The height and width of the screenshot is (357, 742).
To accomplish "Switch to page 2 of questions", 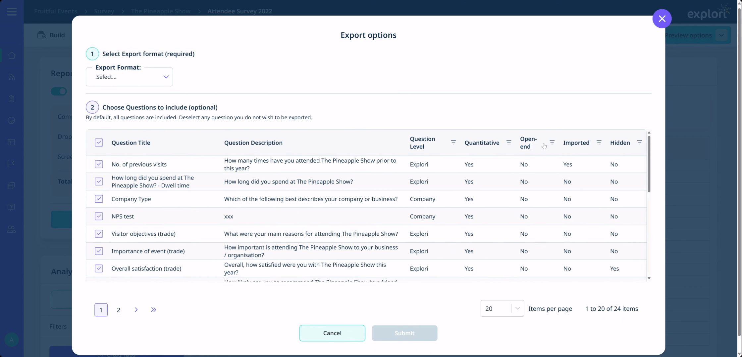I will pos(118,310).
